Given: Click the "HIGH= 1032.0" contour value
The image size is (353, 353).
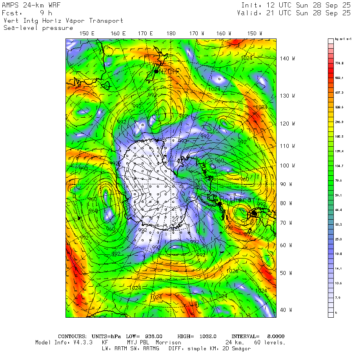Looking at the screenshot, I should 197,337.
